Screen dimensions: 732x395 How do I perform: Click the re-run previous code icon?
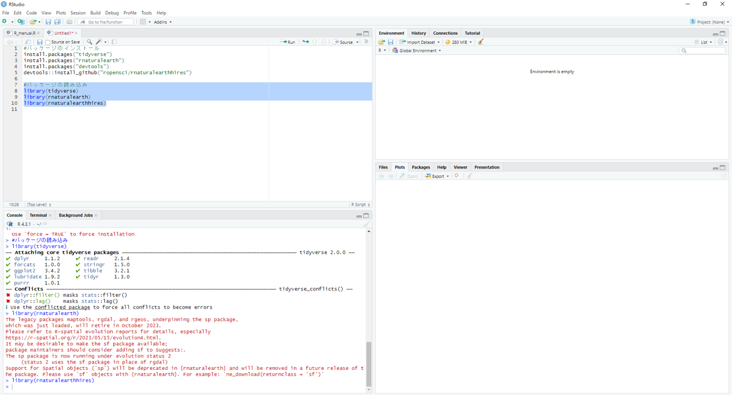tap(305, 42)
